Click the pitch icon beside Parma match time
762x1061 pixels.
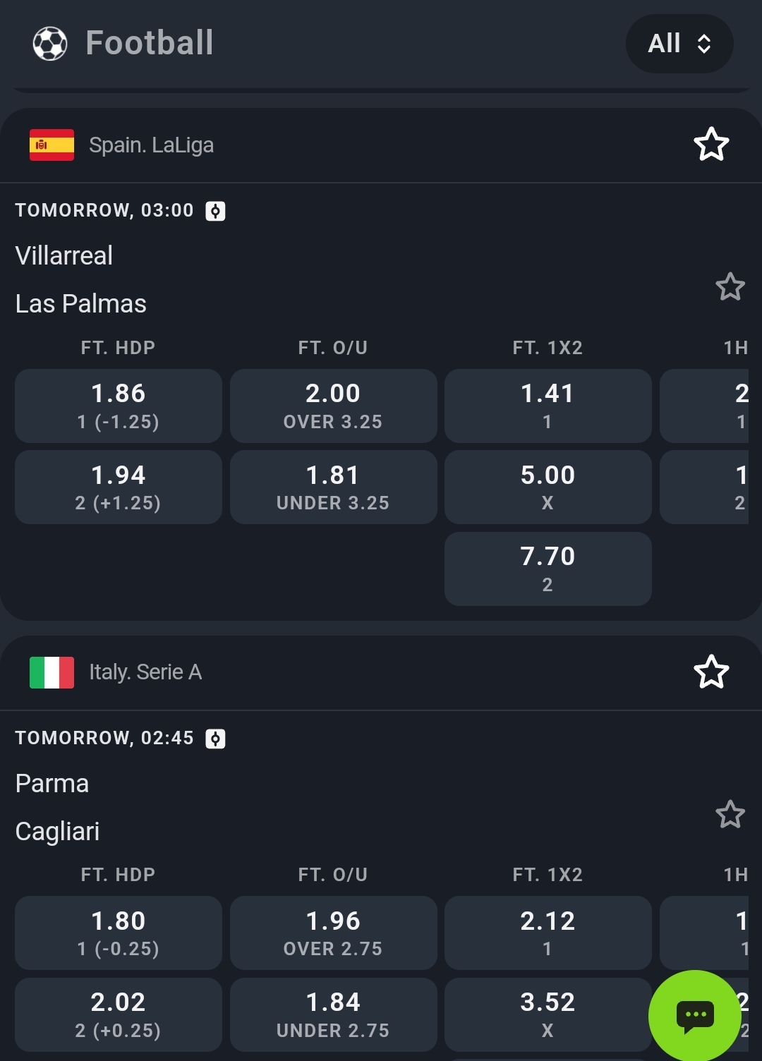point(215,739)
